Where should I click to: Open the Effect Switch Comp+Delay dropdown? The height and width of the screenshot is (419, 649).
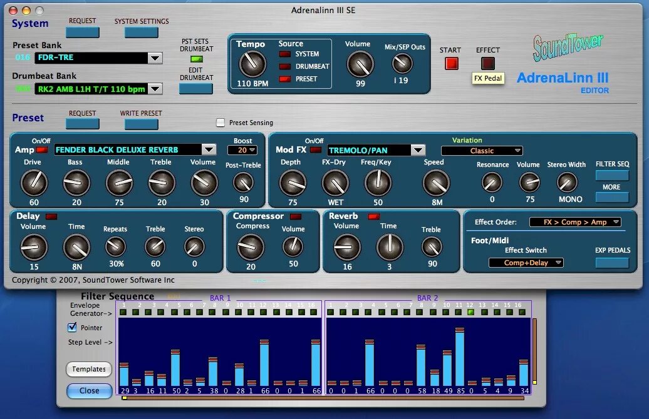point(526,263)
